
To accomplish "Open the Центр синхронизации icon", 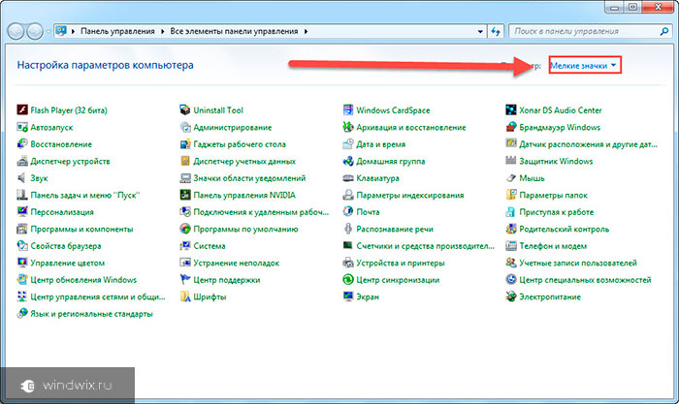I will (348, 279).
